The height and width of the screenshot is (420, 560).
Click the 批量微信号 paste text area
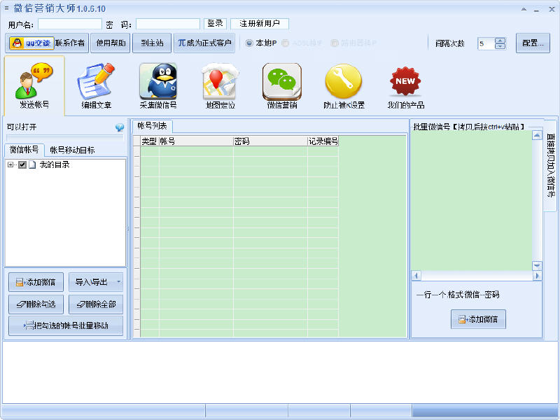tap(471, 201)
